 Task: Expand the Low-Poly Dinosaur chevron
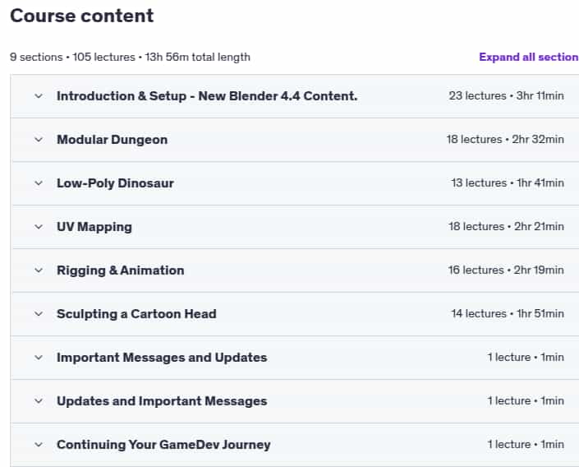(x=39, y=183)
